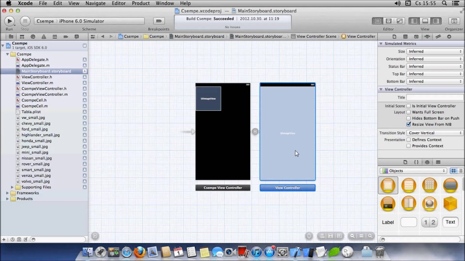Open the Attributes inspector
The height and width of the screenshot is (261, 465).
coord(427,37)
